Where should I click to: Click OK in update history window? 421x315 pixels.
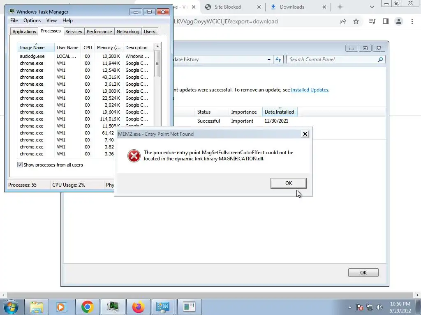pos(363,272)
